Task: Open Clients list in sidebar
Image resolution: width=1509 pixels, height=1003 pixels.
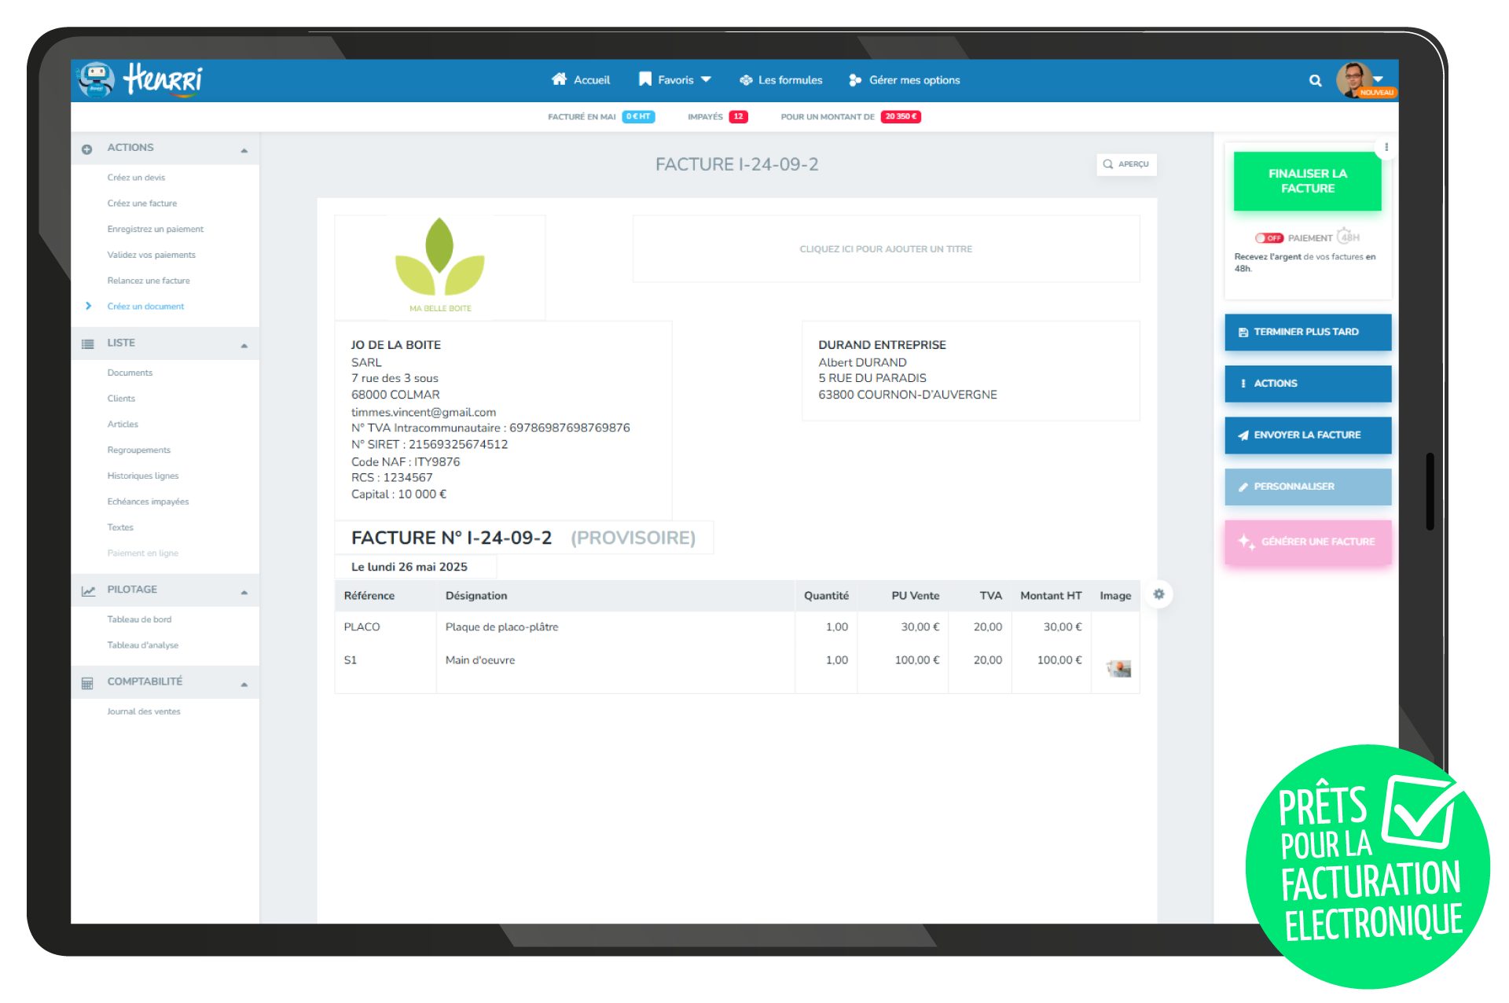Action: [x=121, y=399]
